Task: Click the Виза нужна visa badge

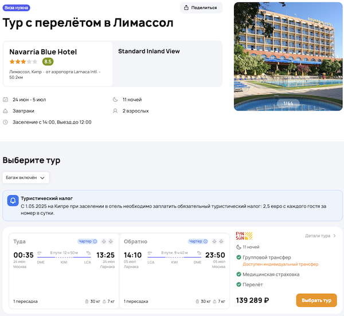Action: tap(17, 8)
